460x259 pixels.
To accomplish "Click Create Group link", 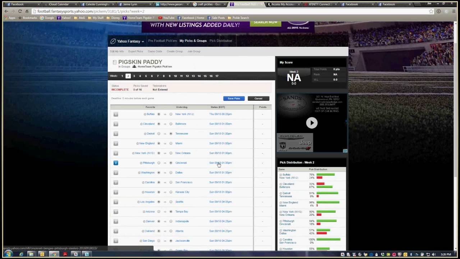I will point(175,51).
